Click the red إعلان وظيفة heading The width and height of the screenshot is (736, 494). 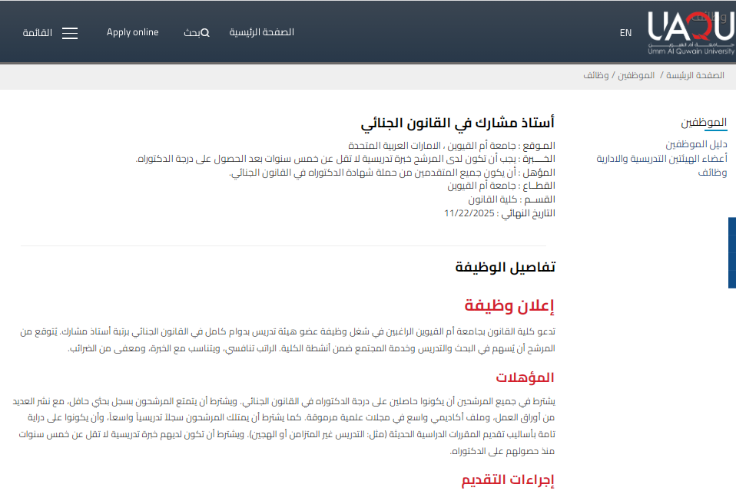(509, 306)
